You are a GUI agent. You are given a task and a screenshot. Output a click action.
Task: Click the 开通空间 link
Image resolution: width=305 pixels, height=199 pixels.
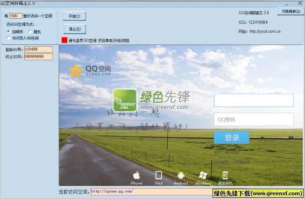pyautogui.click(x=242, y=163)
